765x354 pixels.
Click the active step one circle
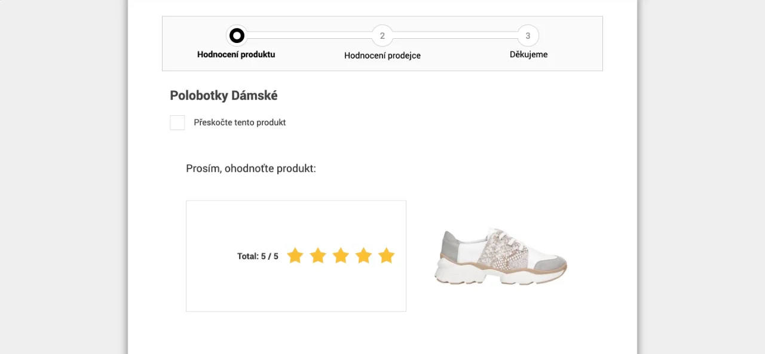click(237, 36)
